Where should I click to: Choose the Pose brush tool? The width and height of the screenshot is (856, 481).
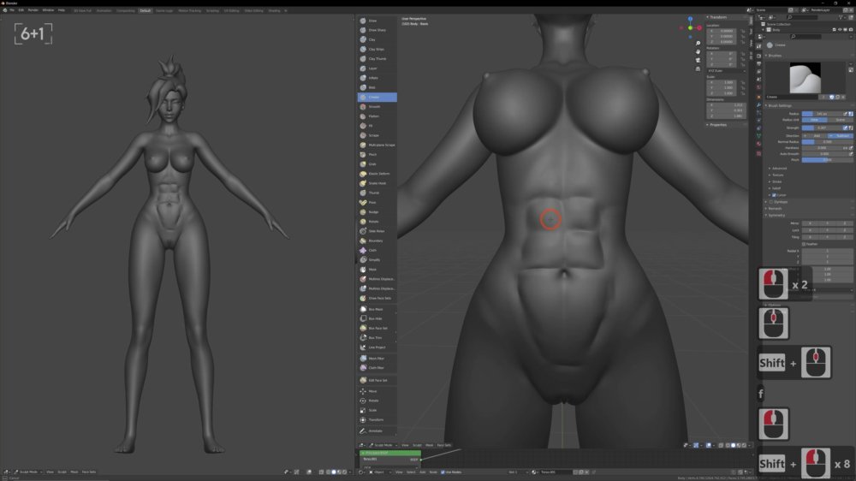tap(377, 203)
